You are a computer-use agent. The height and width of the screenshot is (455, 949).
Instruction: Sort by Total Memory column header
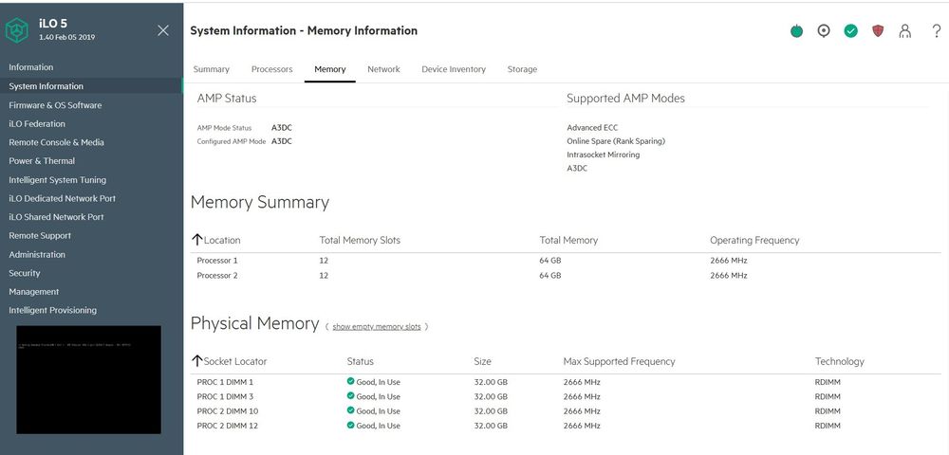(568, 240)
